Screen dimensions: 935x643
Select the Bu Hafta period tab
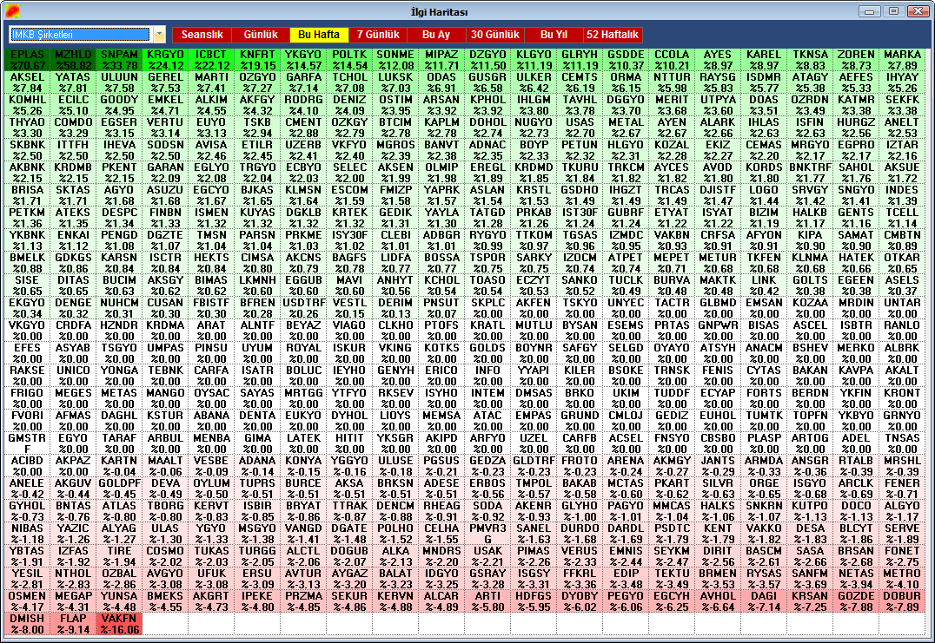[319, 35]
